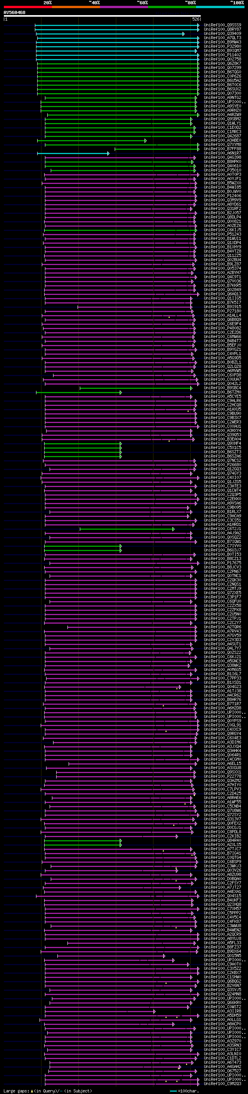Viewport: 248px width, 1094px height.
Task: Open the hit UniRef100_C0P6Z6
Action: pos(222,76)
